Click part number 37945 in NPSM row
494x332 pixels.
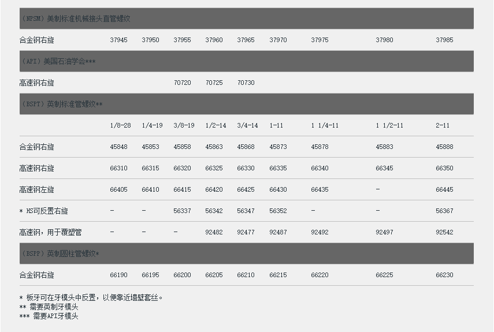[118, 40]
